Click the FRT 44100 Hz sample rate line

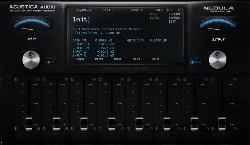coord(96,33)
